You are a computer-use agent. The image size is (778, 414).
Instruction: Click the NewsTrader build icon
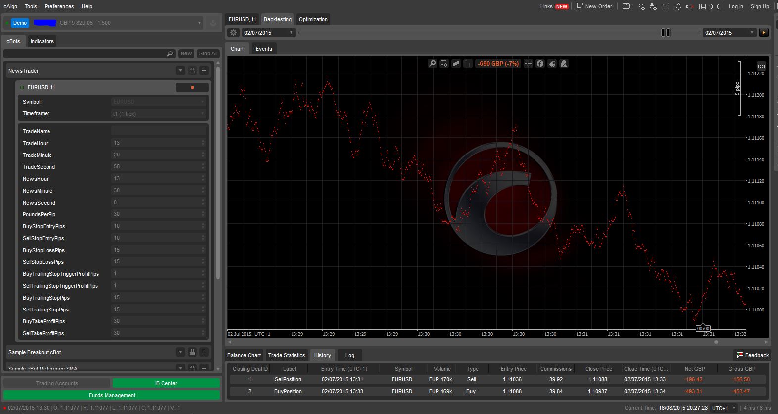(192, 71)
